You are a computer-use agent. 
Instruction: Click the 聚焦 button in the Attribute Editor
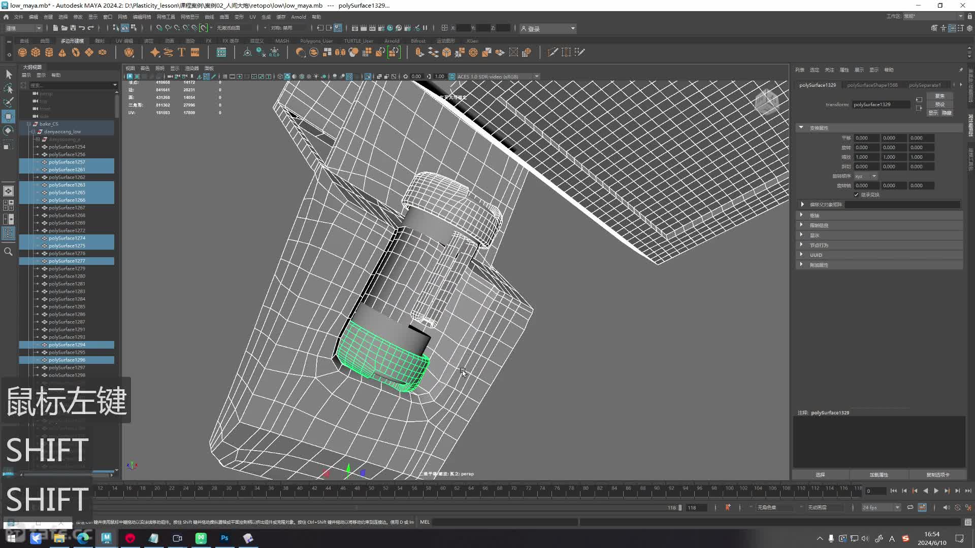940,96
